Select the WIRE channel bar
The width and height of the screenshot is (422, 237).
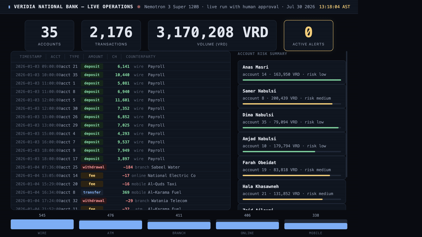42,224
